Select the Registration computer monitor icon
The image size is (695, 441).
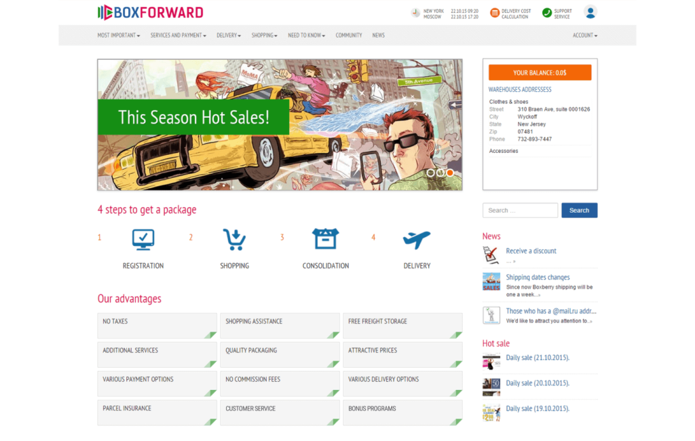[x=143, y=239]
